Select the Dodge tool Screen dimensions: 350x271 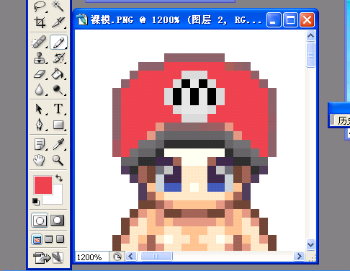58,90
